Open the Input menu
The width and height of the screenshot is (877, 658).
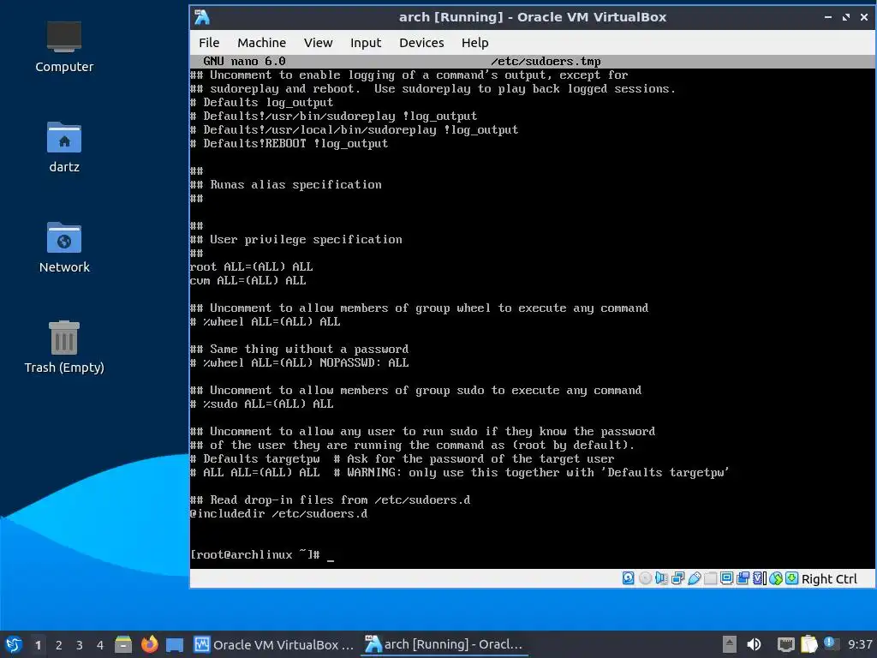point(365,43)
